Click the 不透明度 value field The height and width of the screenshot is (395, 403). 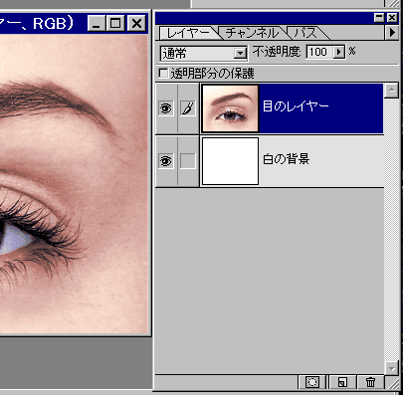coord(319,52)
